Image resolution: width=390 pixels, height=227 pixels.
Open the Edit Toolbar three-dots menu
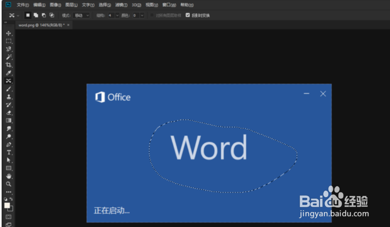click(x=9, y=192)
